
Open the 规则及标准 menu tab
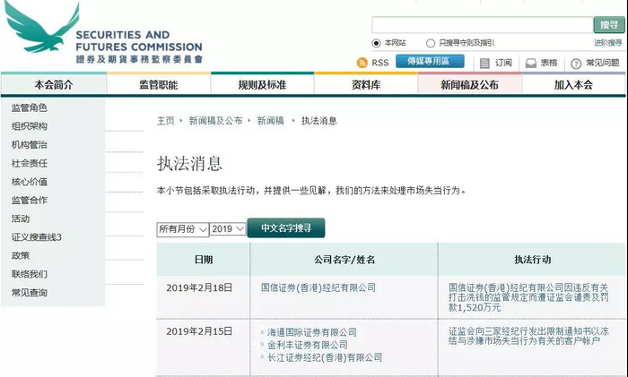point(262,85)
